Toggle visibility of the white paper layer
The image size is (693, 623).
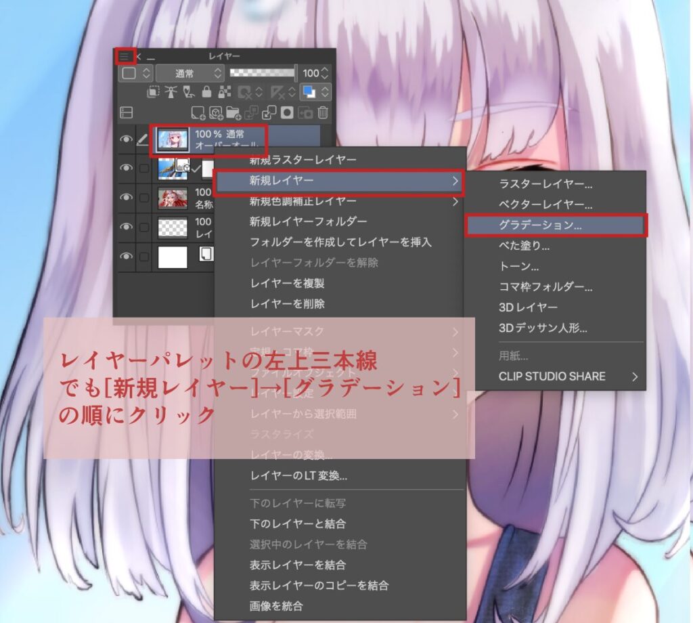(127, 257)
